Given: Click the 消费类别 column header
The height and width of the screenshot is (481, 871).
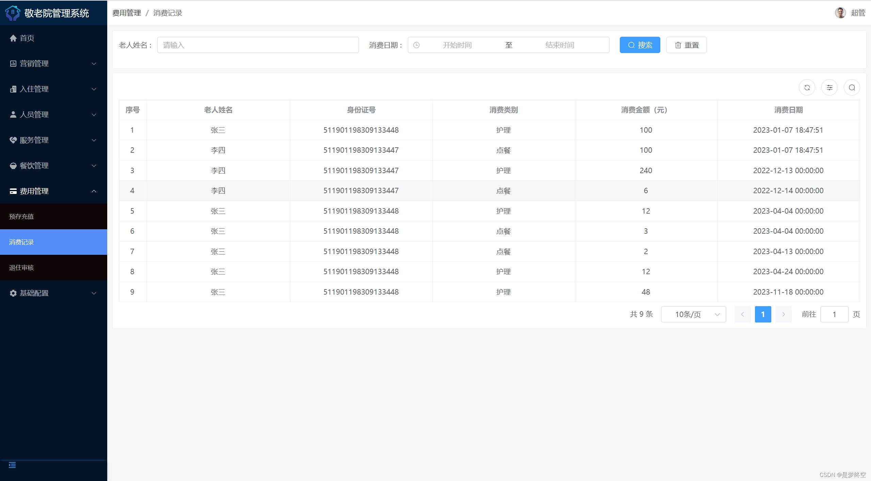Looking at the screenshot, I should [504, 110].
